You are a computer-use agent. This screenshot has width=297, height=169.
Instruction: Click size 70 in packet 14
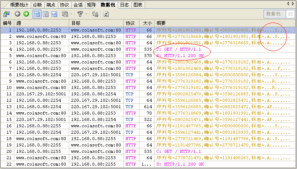pos(149,113)
